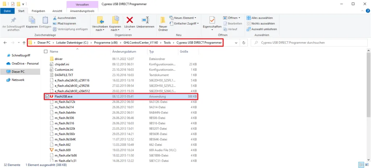Click Auswahl umkehren
This screenshot has width=371, height=168.
[x=262, y=29]
